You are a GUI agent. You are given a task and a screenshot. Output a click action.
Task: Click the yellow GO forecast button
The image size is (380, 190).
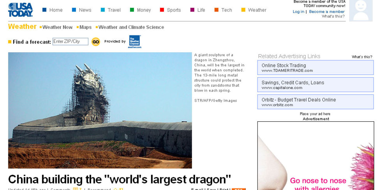[96, 42]
